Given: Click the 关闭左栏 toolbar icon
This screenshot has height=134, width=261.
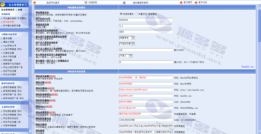Looking at the screenshot, I should pyautogui.click(x=86, y=3).
